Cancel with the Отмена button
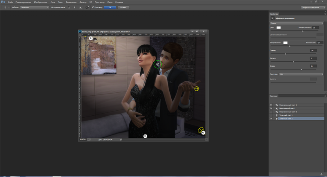327x177 pixels. pyautogui.click(x=123, y=7)
